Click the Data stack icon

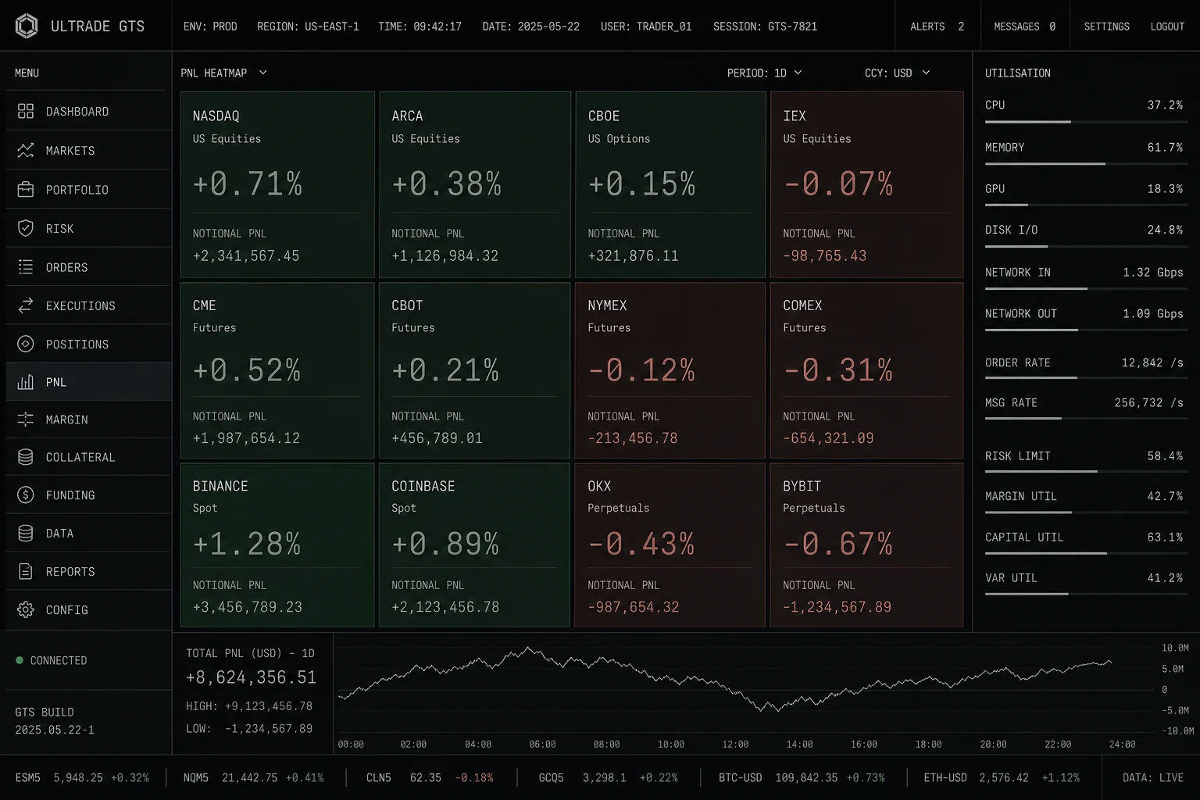point(26,533)
